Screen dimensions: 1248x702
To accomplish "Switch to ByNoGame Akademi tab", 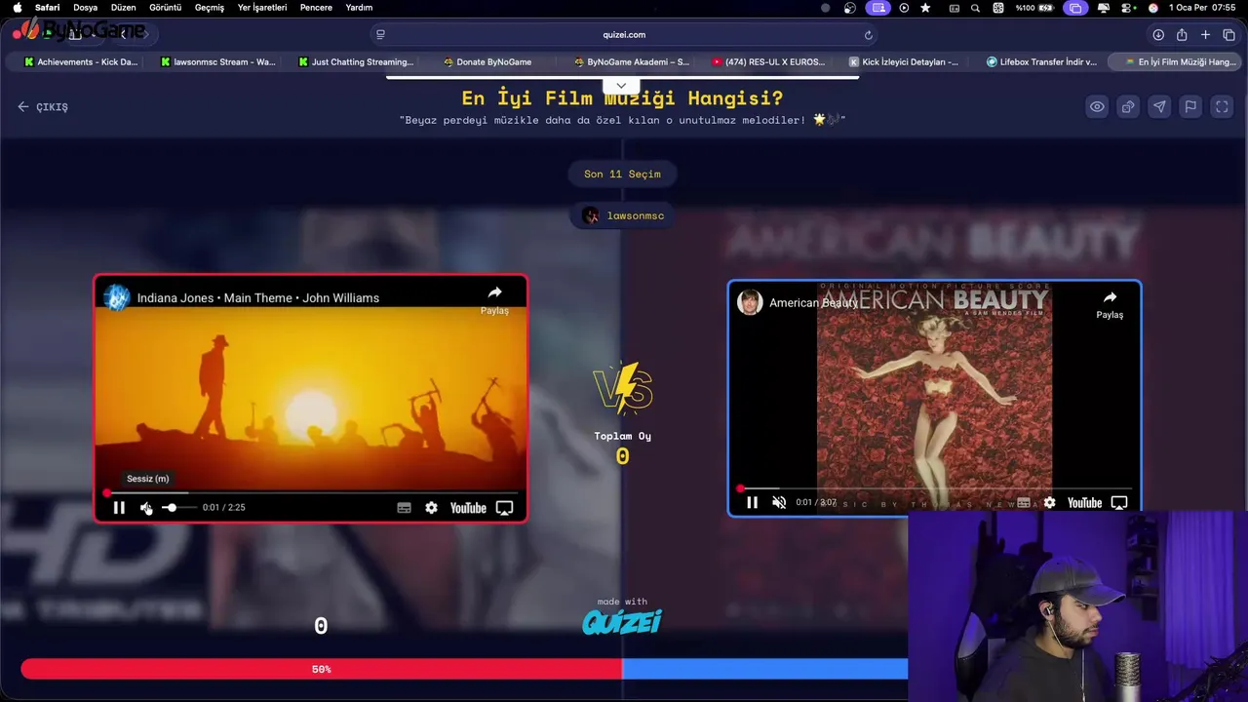I will point(632,61).
